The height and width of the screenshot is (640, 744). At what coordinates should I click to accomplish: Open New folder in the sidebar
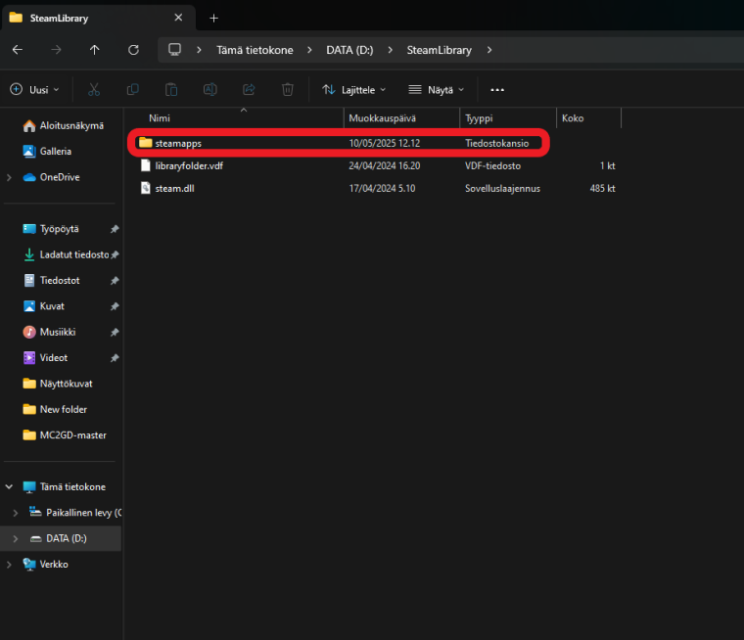click(x=55, y=409)
